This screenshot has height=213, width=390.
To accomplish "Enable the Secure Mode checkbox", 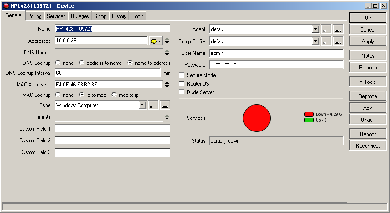I will coord(182,75).
